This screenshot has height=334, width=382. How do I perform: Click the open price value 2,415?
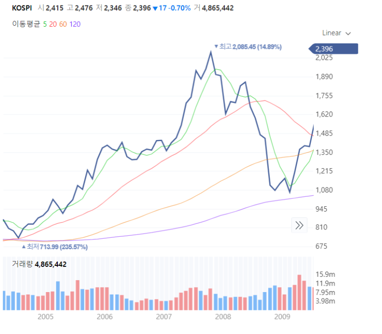click(54, 8)
